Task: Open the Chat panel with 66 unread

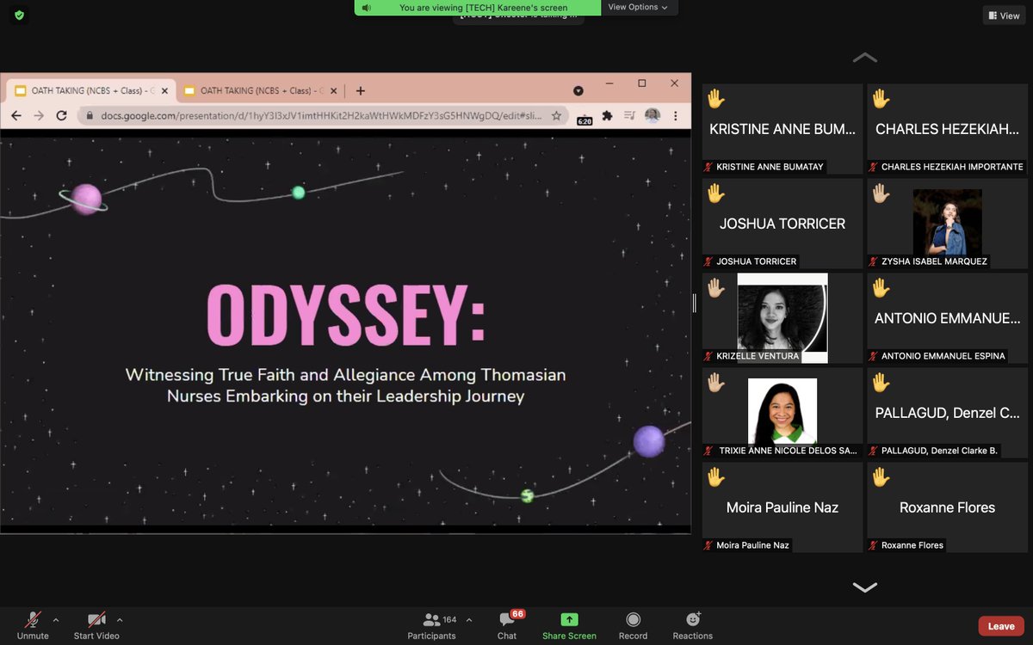Action: (508, 625)
